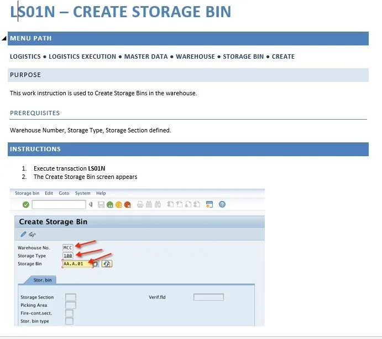Click 'MASTER DATA' in the menu path
Screen dimensions: 382x339
[146, 56]
